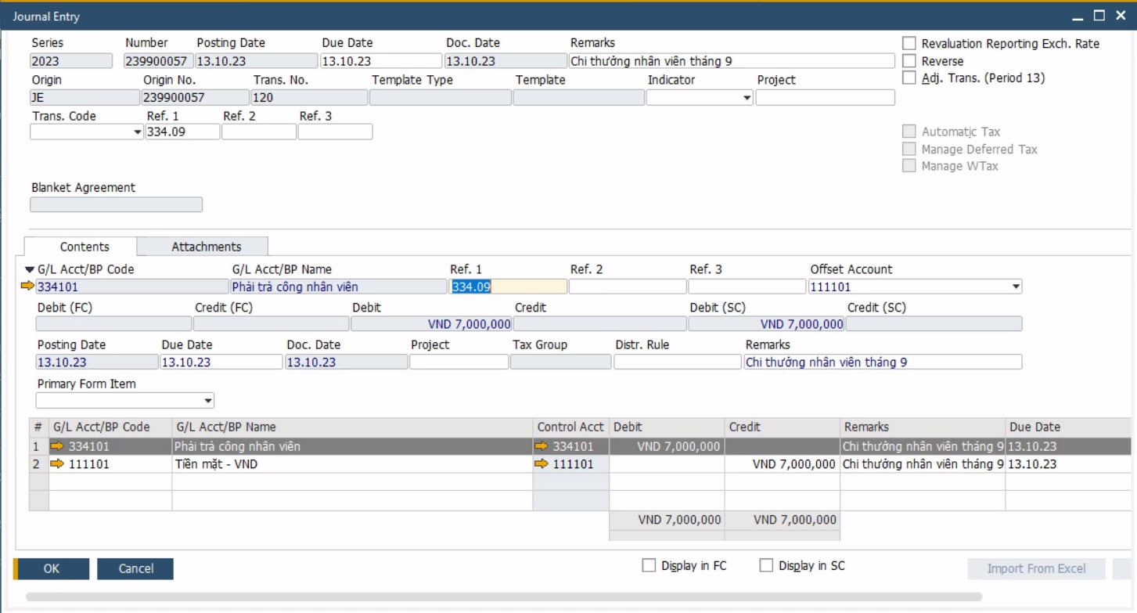
Task: Tick the Reverse checkbox
Action: pyautogui.click(x=909, y=61)
